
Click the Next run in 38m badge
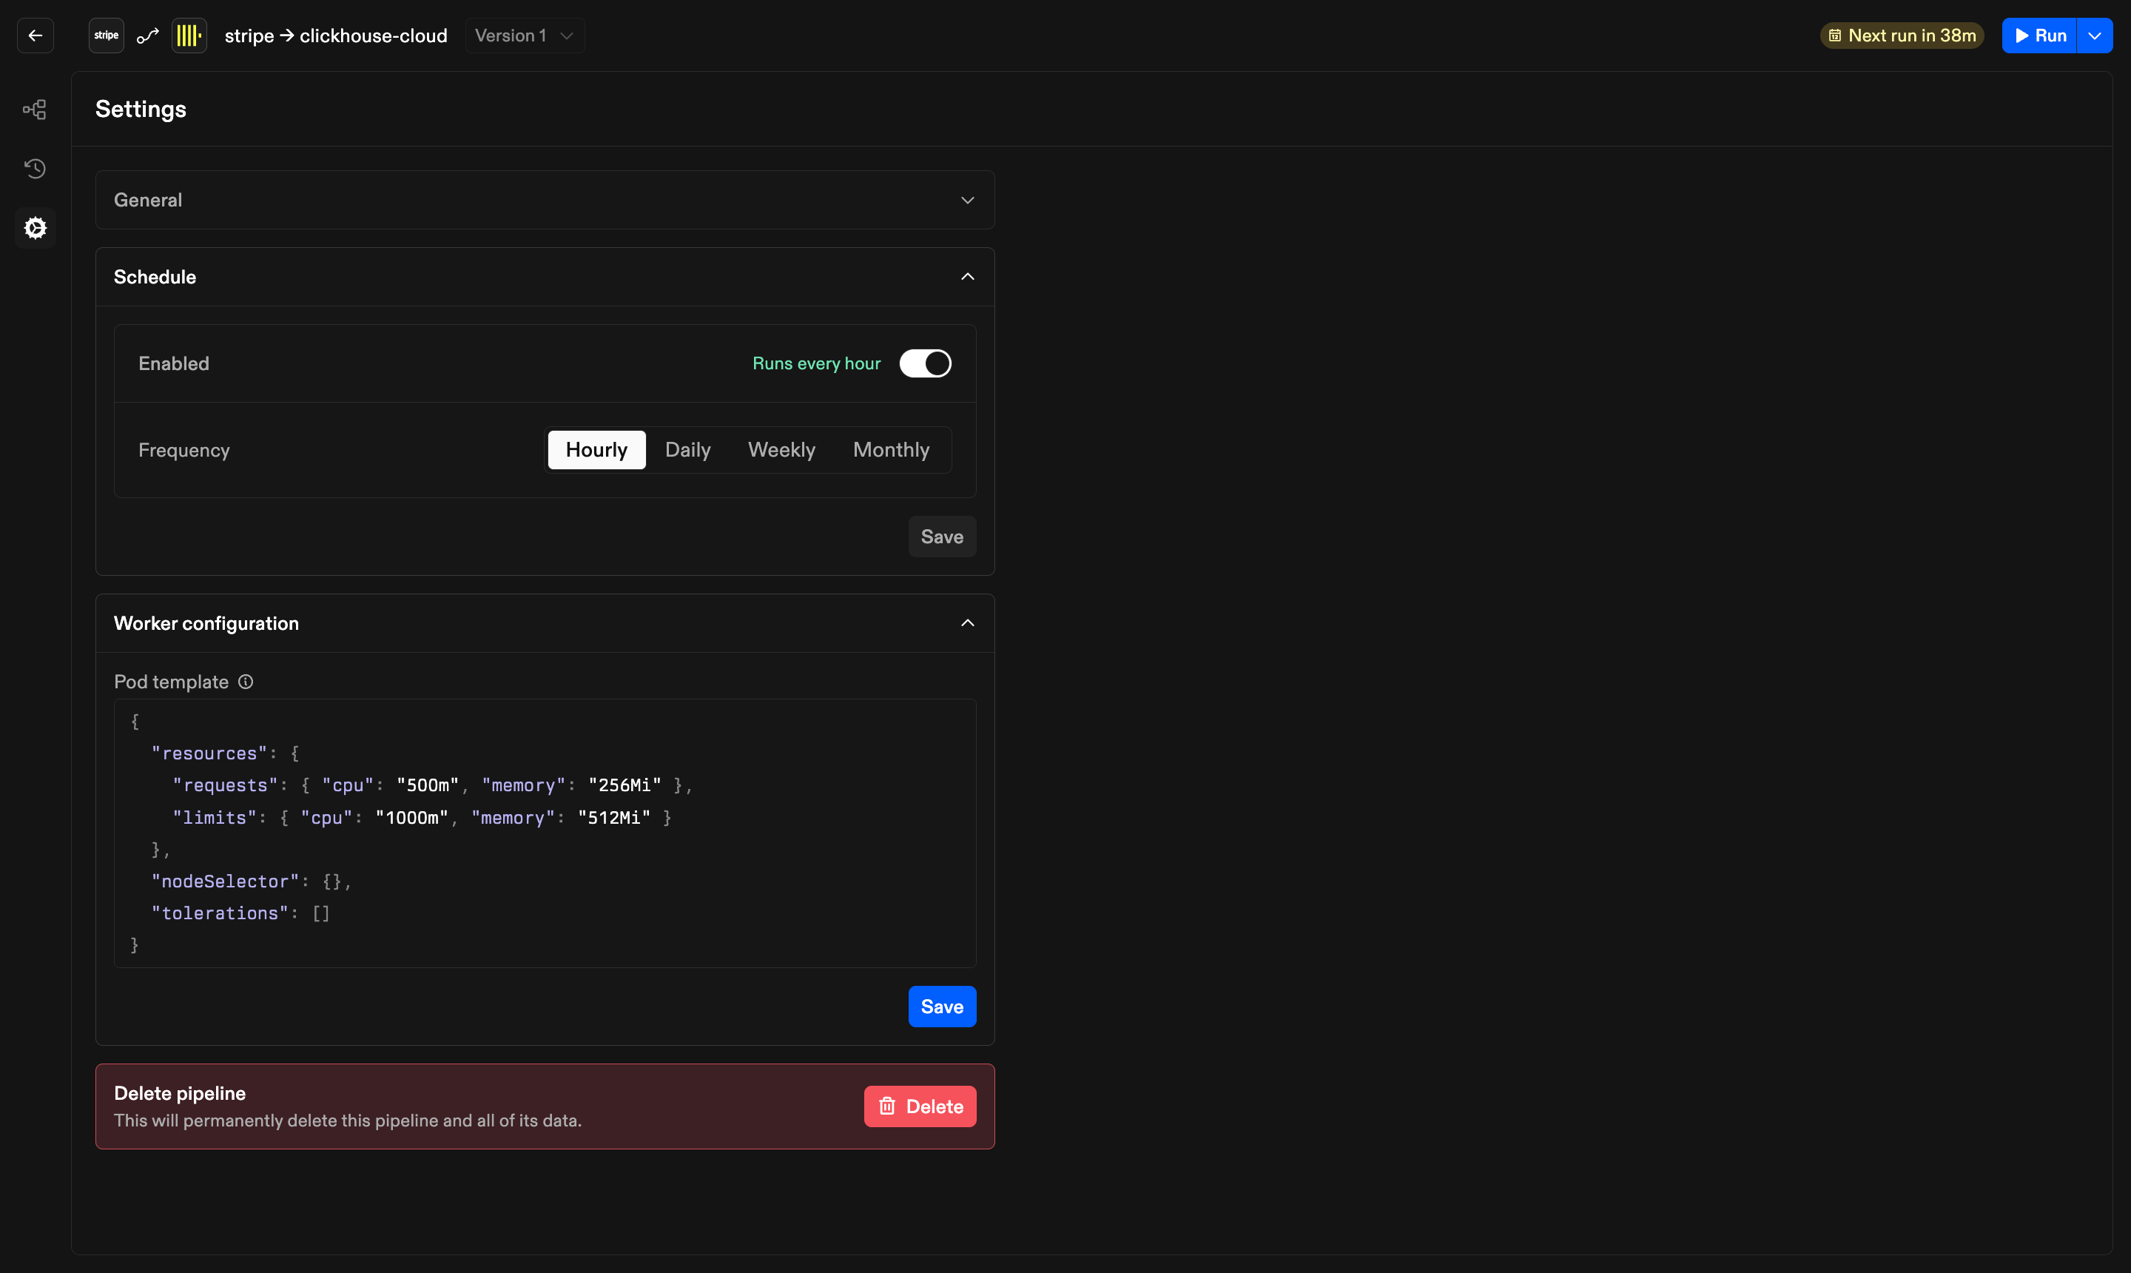1901,36
